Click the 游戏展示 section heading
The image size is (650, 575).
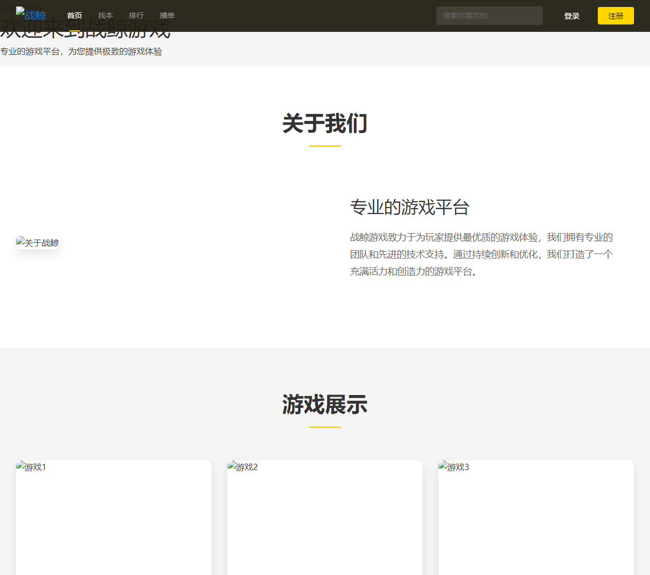coord(324,405)
